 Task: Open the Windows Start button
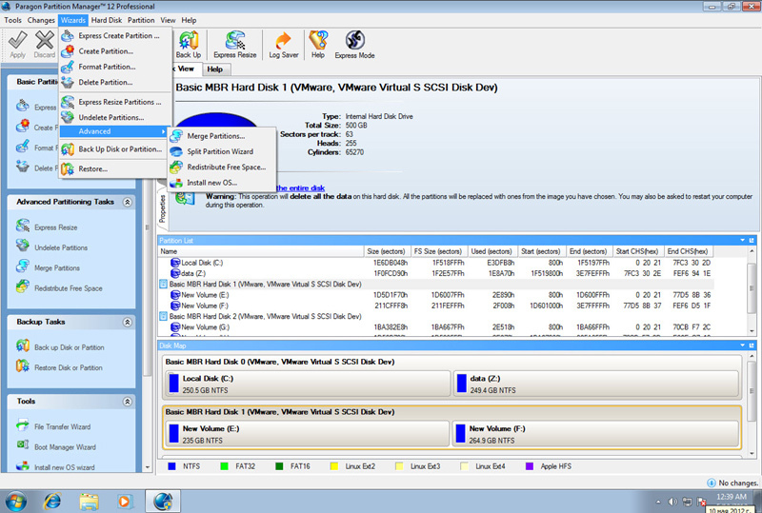click(x=15, y=502)
